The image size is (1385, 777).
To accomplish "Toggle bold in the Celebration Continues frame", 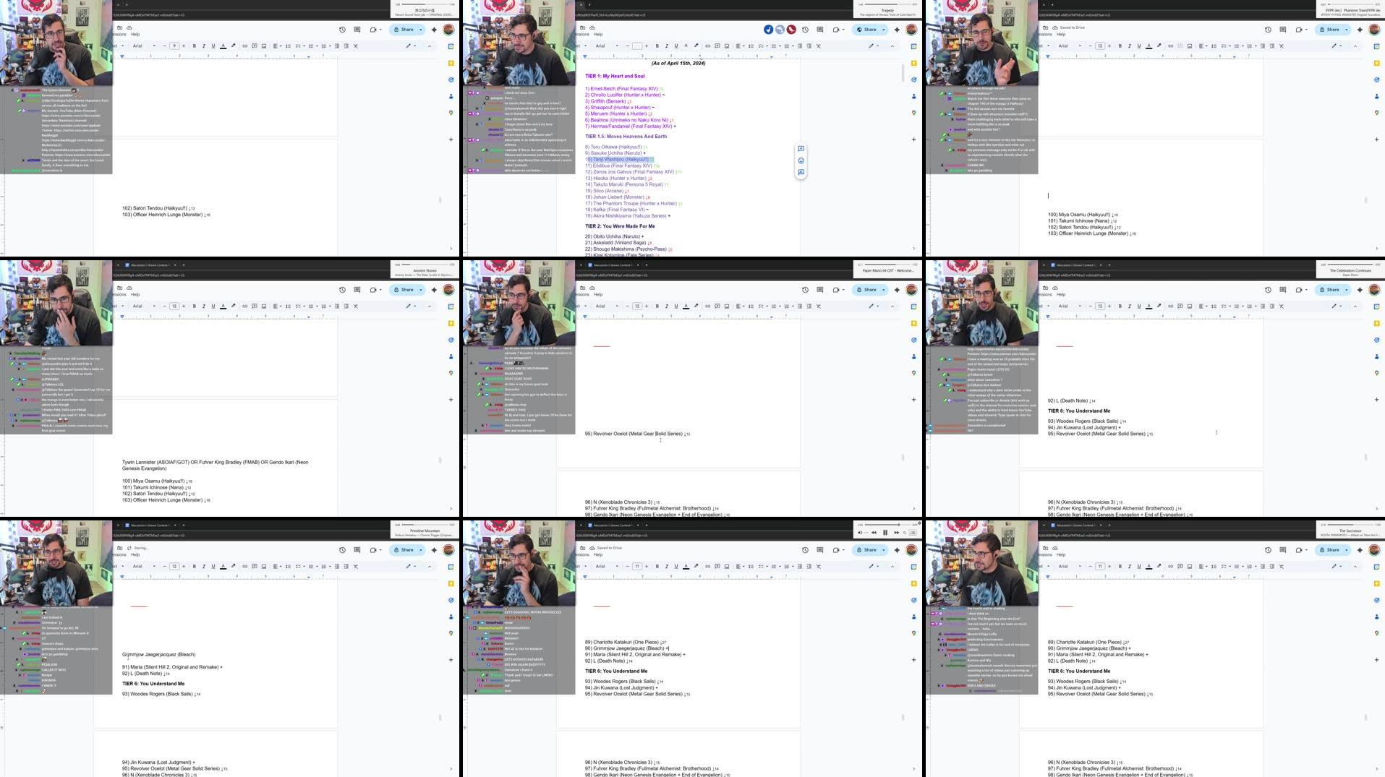I will (1120, 306).
